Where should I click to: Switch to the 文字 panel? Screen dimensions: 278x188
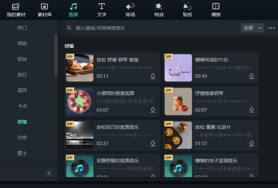(x=101, y=9)
